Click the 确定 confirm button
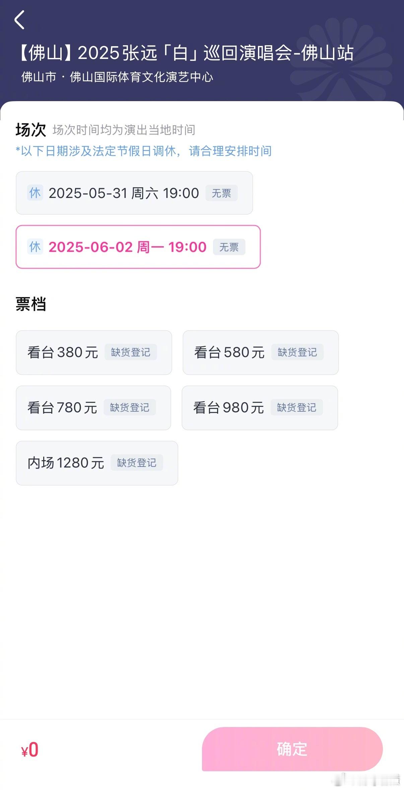 pyautogui.click(x=292, y=749)
